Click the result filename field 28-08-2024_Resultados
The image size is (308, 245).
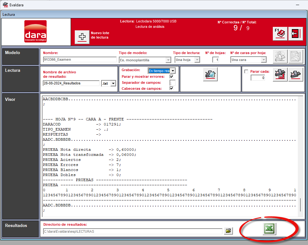71,83
